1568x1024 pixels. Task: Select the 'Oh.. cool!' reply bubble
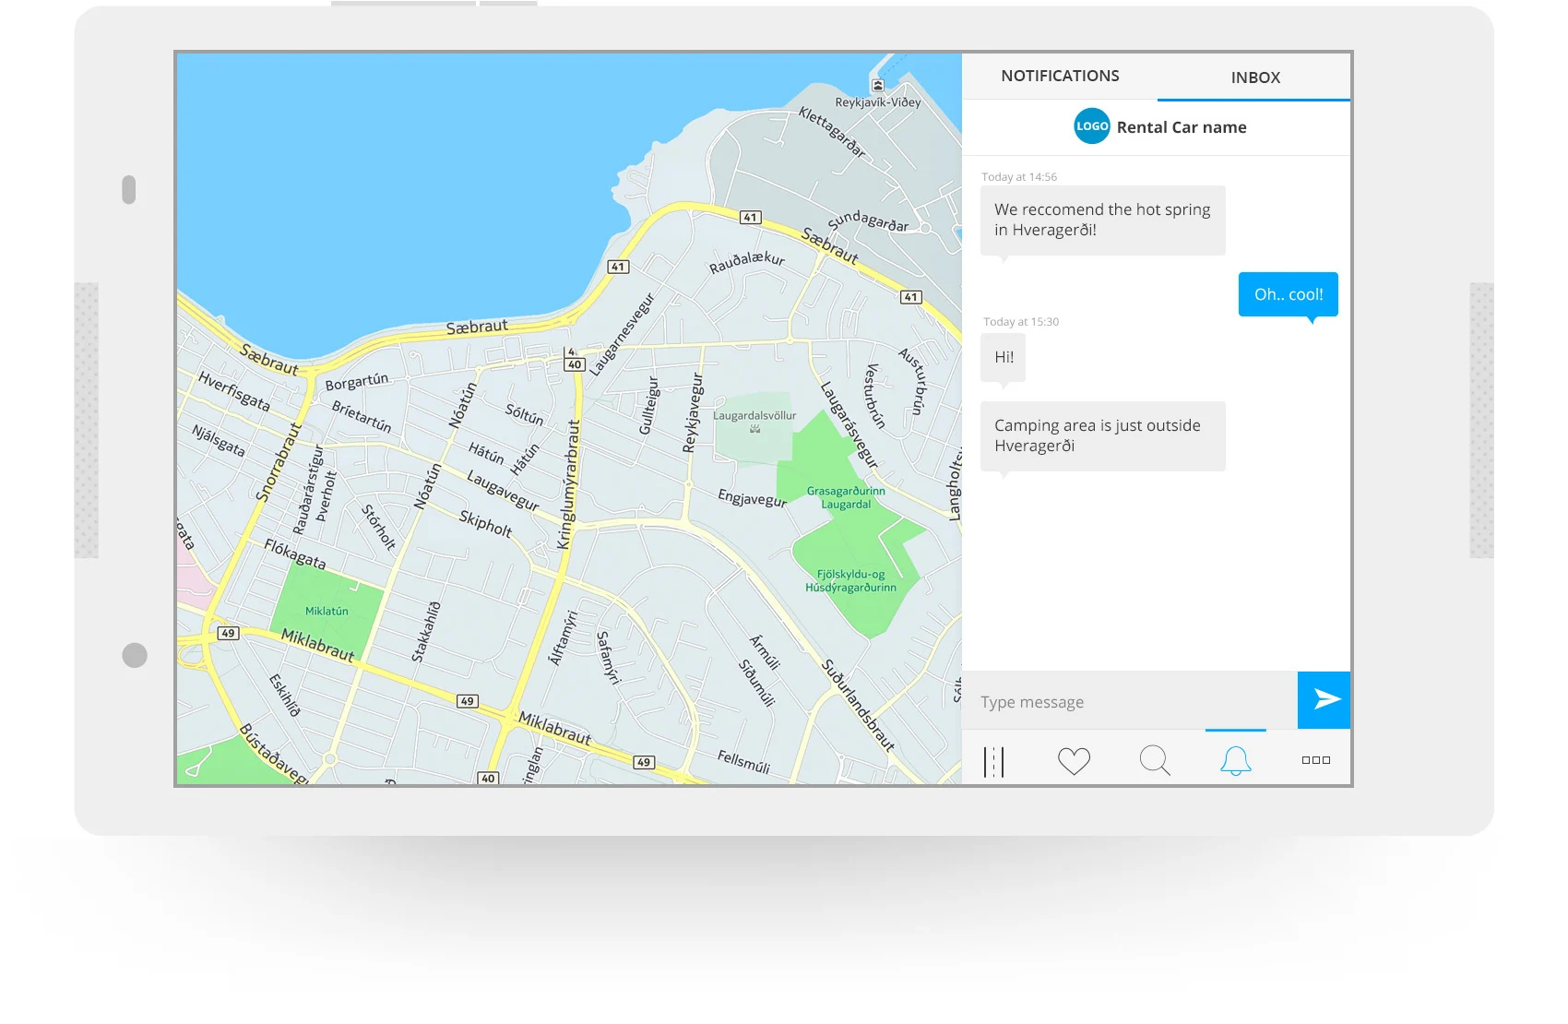pyautogui.click(x=1289, y=294)
